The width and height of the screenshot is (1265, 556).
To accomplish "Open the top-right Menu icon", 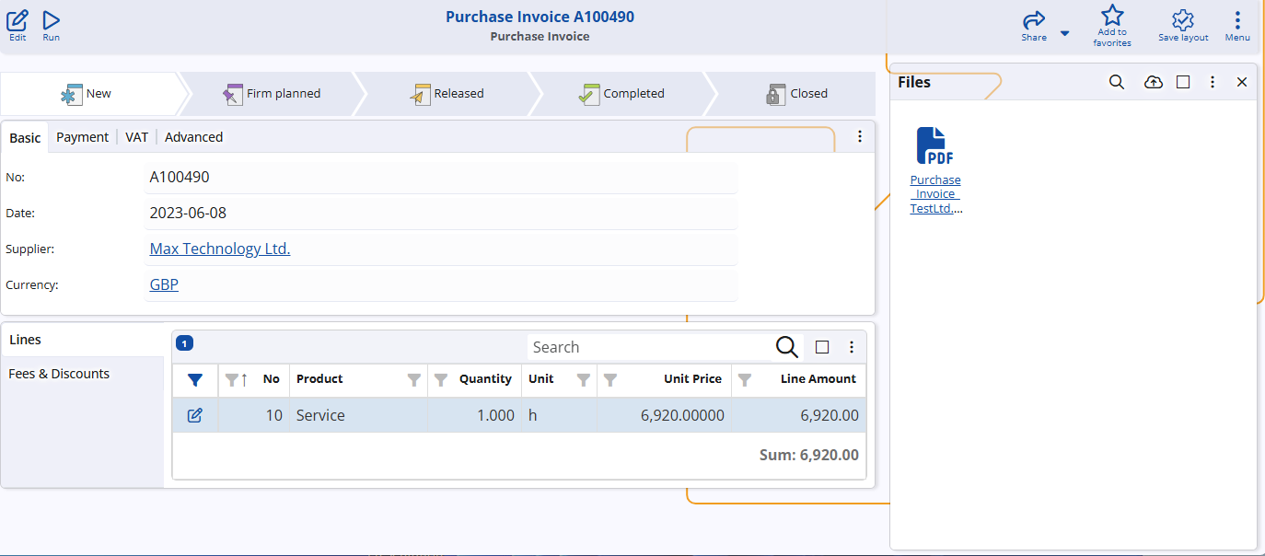I will tap(1237, 20).
